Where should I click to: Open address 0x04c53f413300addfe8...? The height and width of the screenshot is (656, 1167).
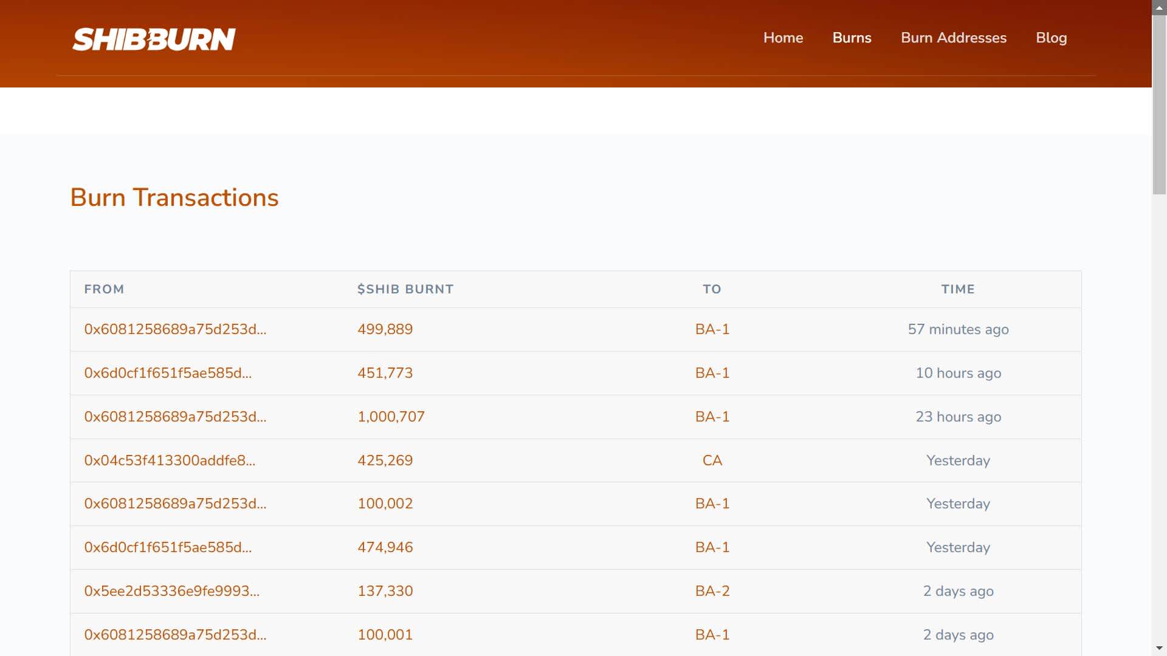(170, 460)
